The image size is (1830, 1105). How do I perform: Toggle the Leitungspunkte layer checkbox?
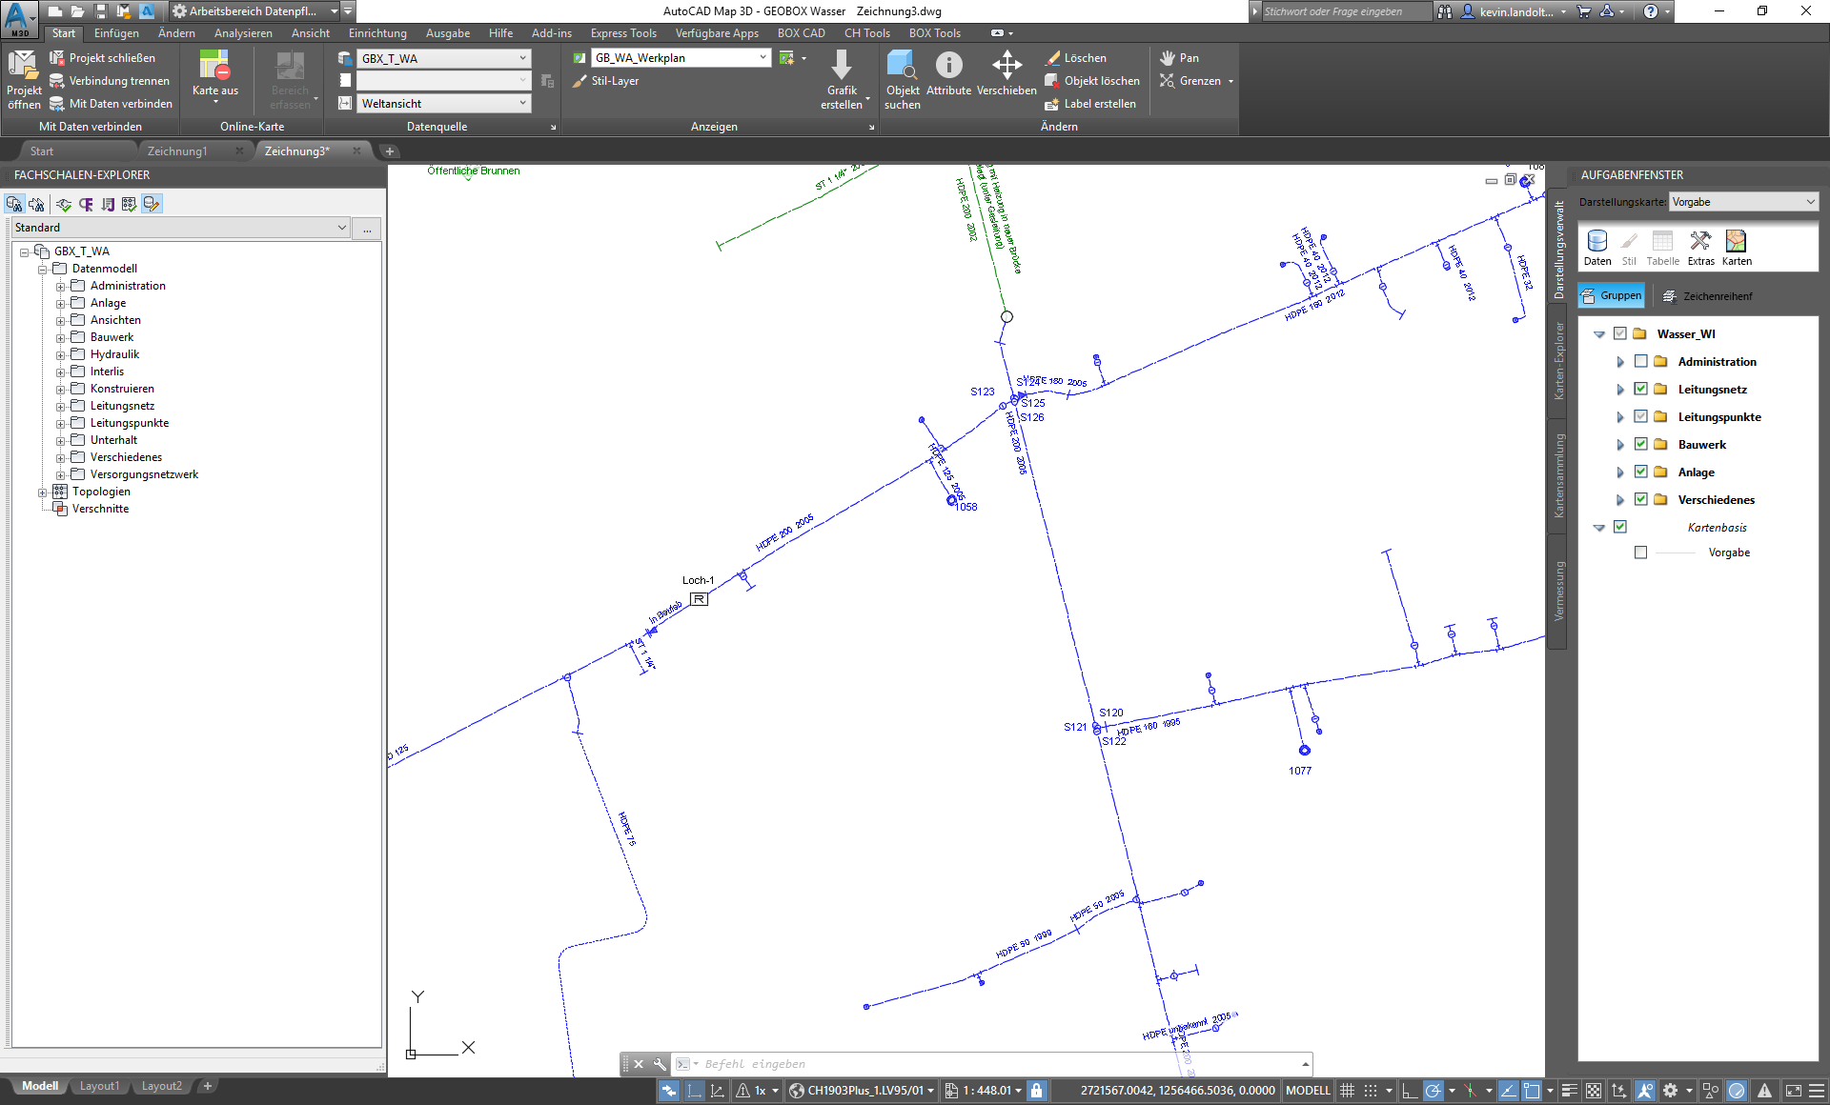(x=1640, y=416)
